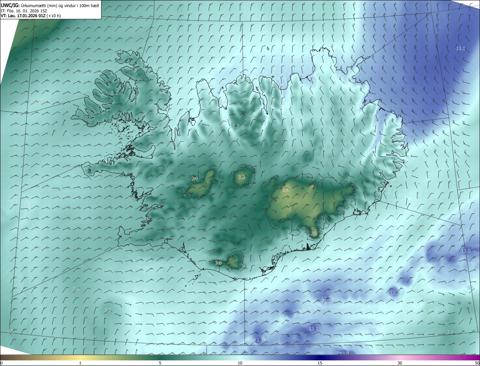Click the 7.5 value in the dark green patch
This screenshot has height=366, width=480.
coord(108,310)
